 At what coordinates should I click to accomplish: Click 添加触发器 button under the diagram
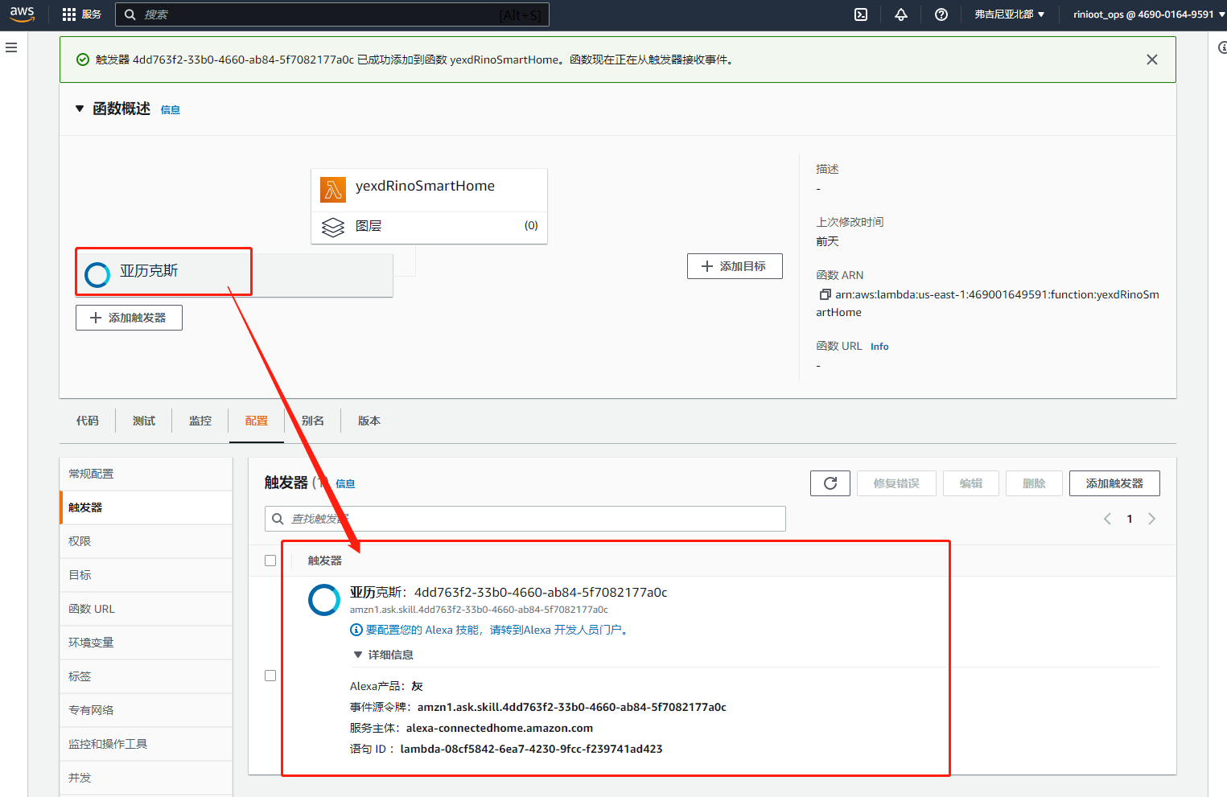129,318
